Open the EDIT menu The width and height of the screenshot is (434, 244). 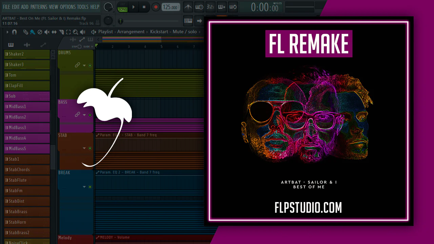[16, 7]
